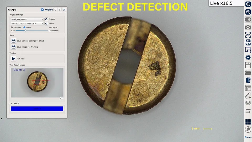Expand the test result image view
Screen dimensions: 252x142
tap(61, 98)
